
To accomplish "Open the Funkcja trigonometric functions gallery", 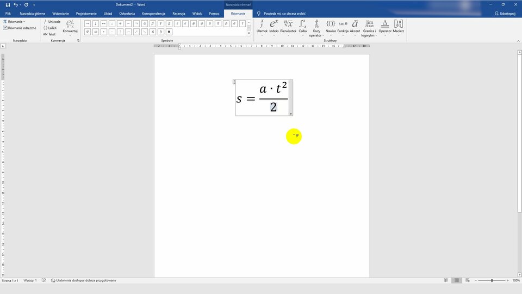I will 343,26.
